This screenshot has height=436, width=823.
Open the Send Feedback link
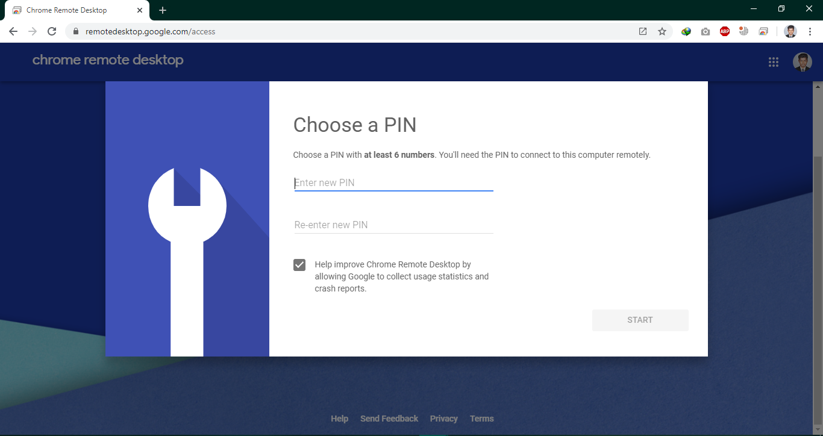389,419
